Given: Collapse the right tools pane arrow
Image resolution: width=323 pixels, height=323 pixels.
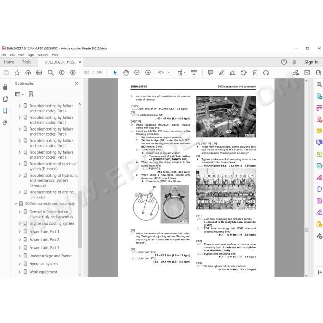Looking at the screenshot, I should click(319, 272).
